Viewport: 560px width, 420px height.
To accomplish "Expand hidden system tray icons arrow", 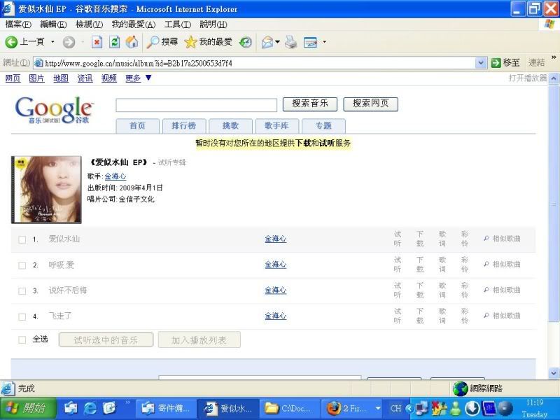I will (410, 408).
